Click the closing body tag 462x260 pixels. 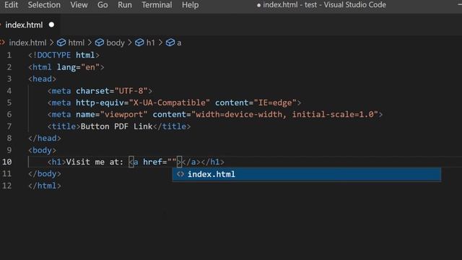[x=45, y=173]
